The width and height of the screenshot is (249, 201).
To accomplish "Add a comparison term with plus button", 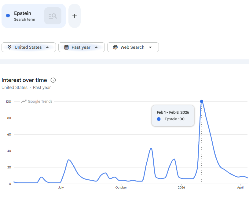I will pyautogui.click(x=75, y=16).
